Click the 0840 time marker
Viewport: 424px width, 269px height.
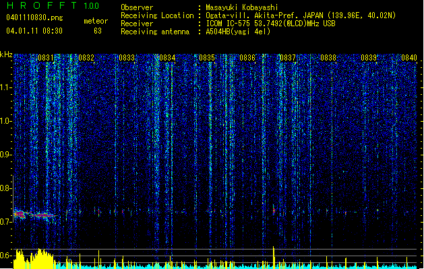click(x=409, y=58)
